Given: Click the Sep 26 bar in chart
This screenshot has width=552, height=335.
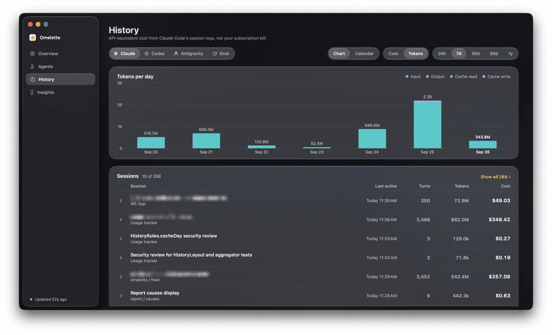Looking at the screenshot, I should [x=482, y=145].
